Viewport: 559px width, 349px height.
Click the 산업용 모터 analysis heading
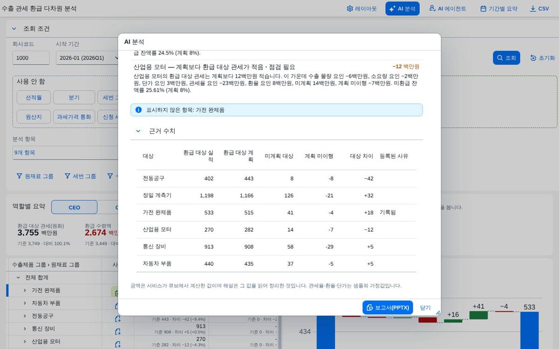[214, 67]
